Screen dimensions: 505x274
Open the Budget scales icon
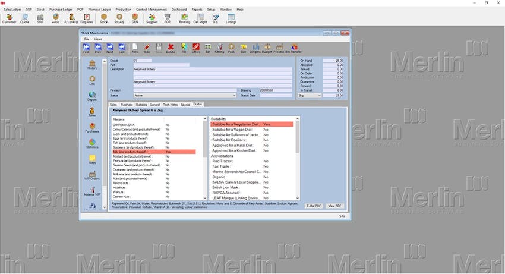tap(267, 48)
